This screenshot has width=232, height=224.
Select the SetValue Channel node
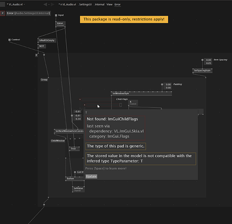coord(78,189)
